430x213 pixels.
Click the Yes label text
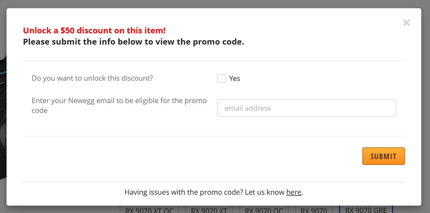pos(234,78)
